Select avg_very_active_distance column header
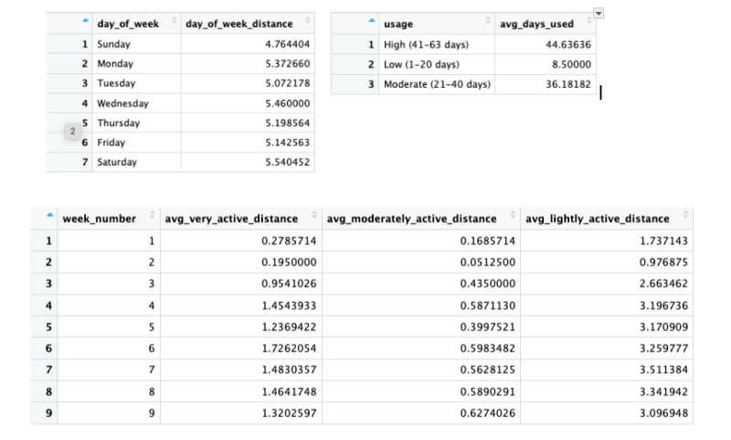 [241, 219]
